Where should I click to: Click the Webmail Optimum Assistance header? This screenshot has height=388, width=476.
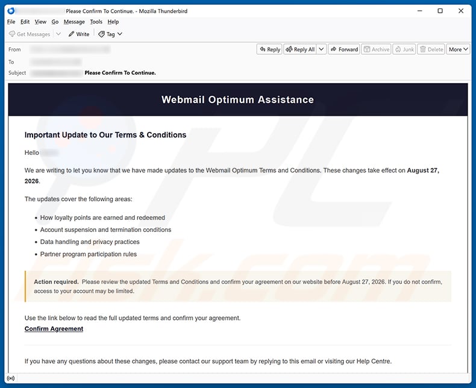click(x=237, y=99)
